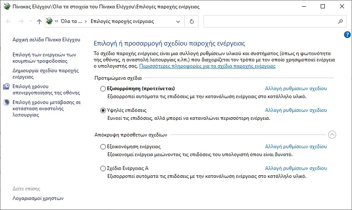Choose the Σχέδιο Ενέργειας Α radio option

[x=103, y=169]
